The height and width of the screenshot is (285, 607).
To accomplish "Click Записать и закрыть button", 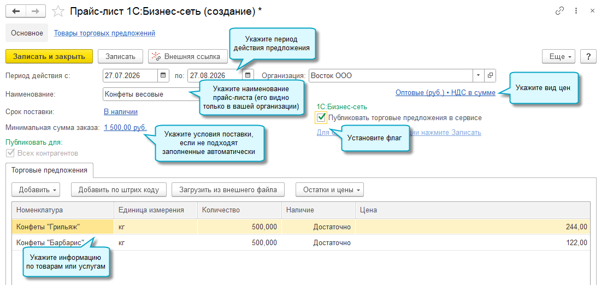I will pyautogui.click(x=49, y=56).
